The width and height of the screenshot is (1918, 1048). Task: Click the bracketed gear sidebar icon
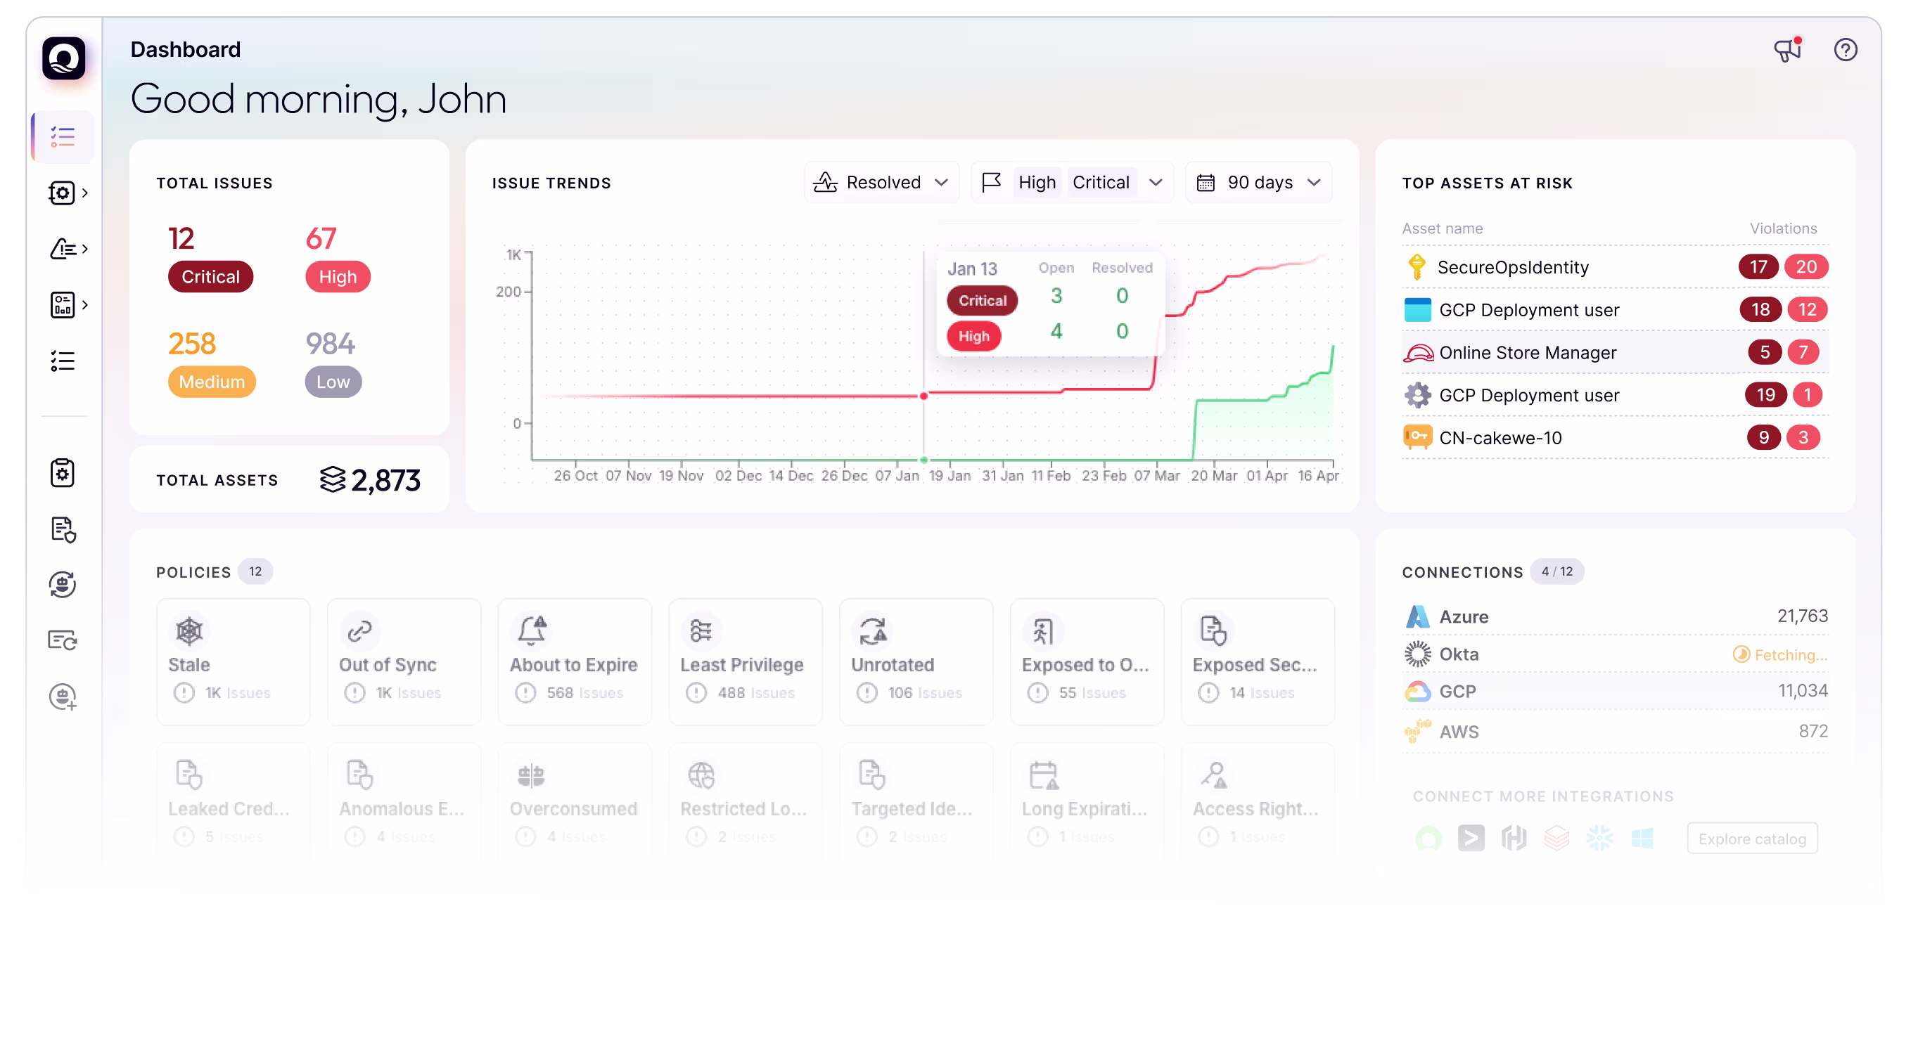62,193
